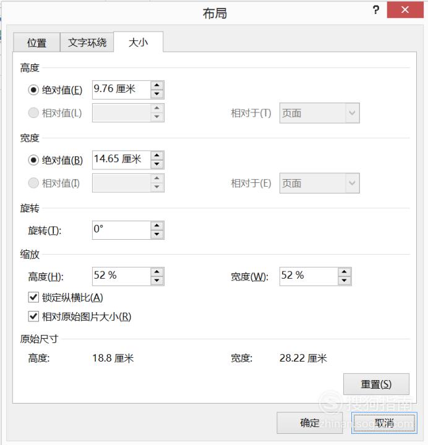Decrease absolute width 14.65 with down arrow
428x445 pixels.
156,164
